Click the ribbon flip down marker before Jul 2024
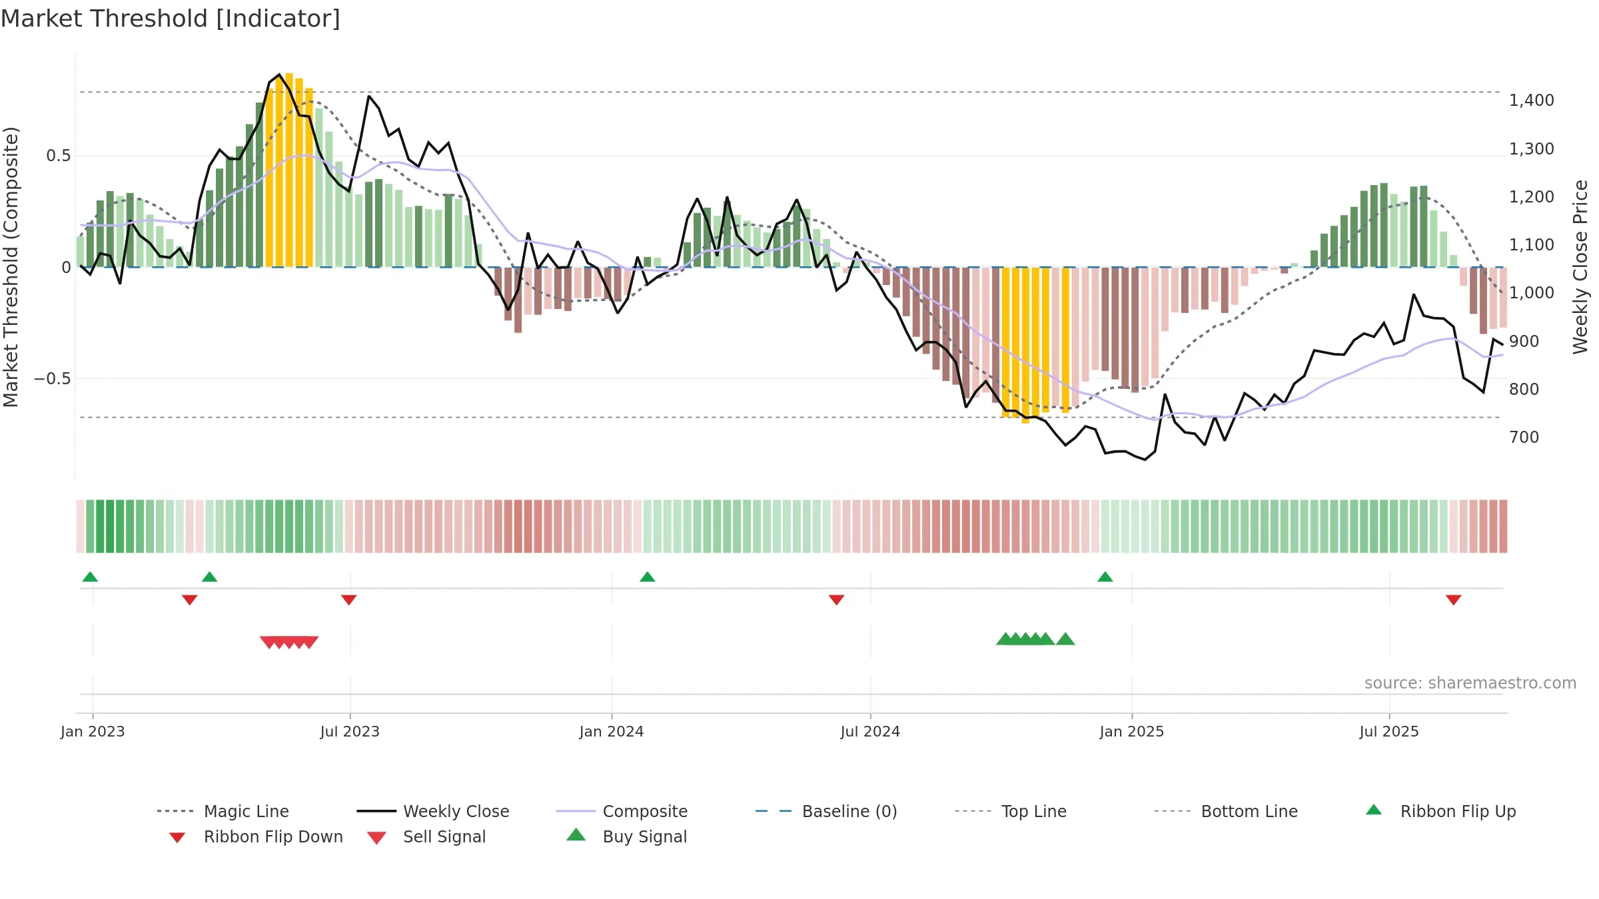 tap(837, 600)
